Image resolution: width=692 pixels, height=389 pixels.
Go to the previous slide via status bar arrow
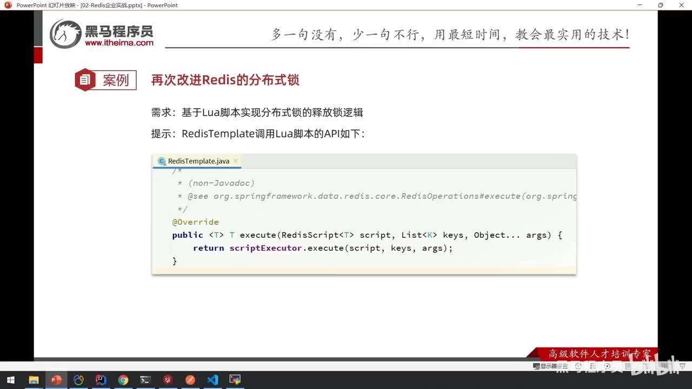coord(578,366)
